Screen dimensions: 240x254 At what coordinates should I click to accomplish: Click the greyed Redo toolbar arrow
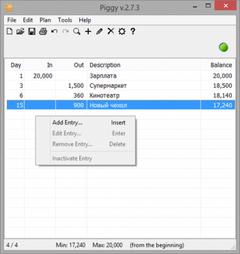65,32
